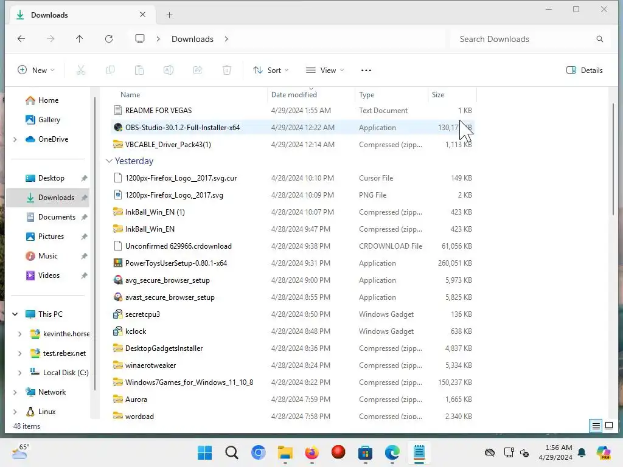Expand the Network tree node
This screenshot has height=467, width=623.
[15, 392]
